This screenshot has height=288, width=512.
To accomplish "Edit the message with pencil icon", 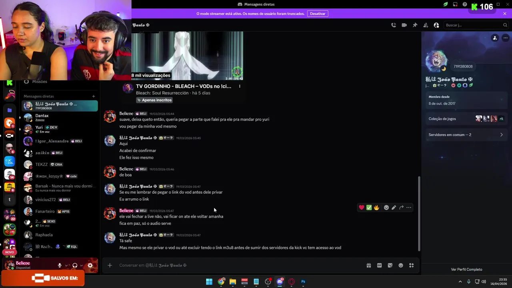I will point(394,208).
